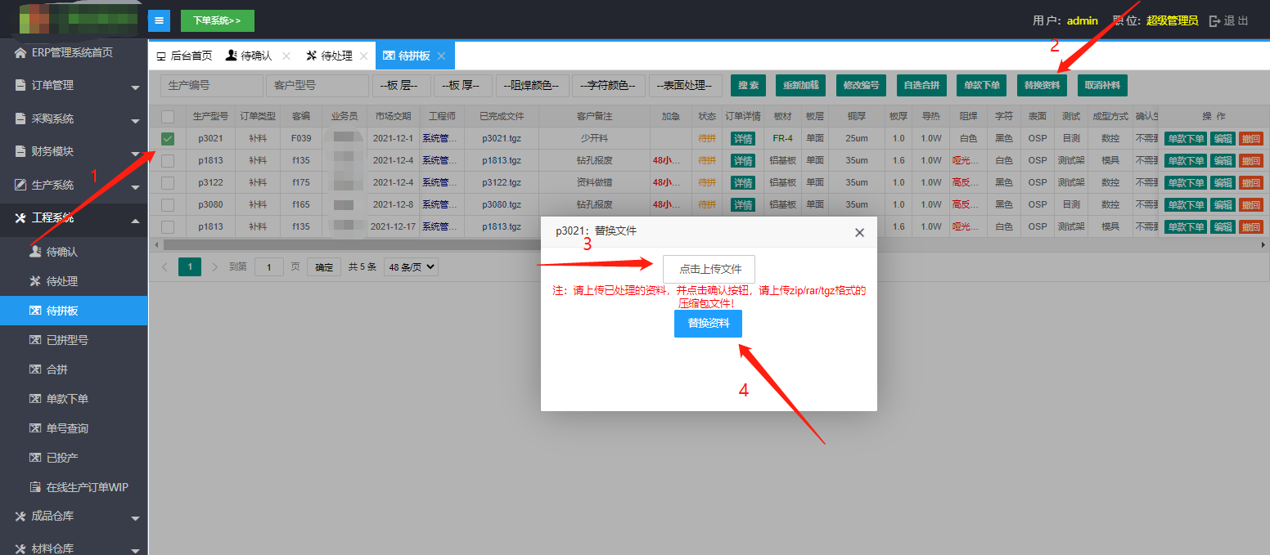Open the 板层 dropdown filter

(x=401, y=85)
